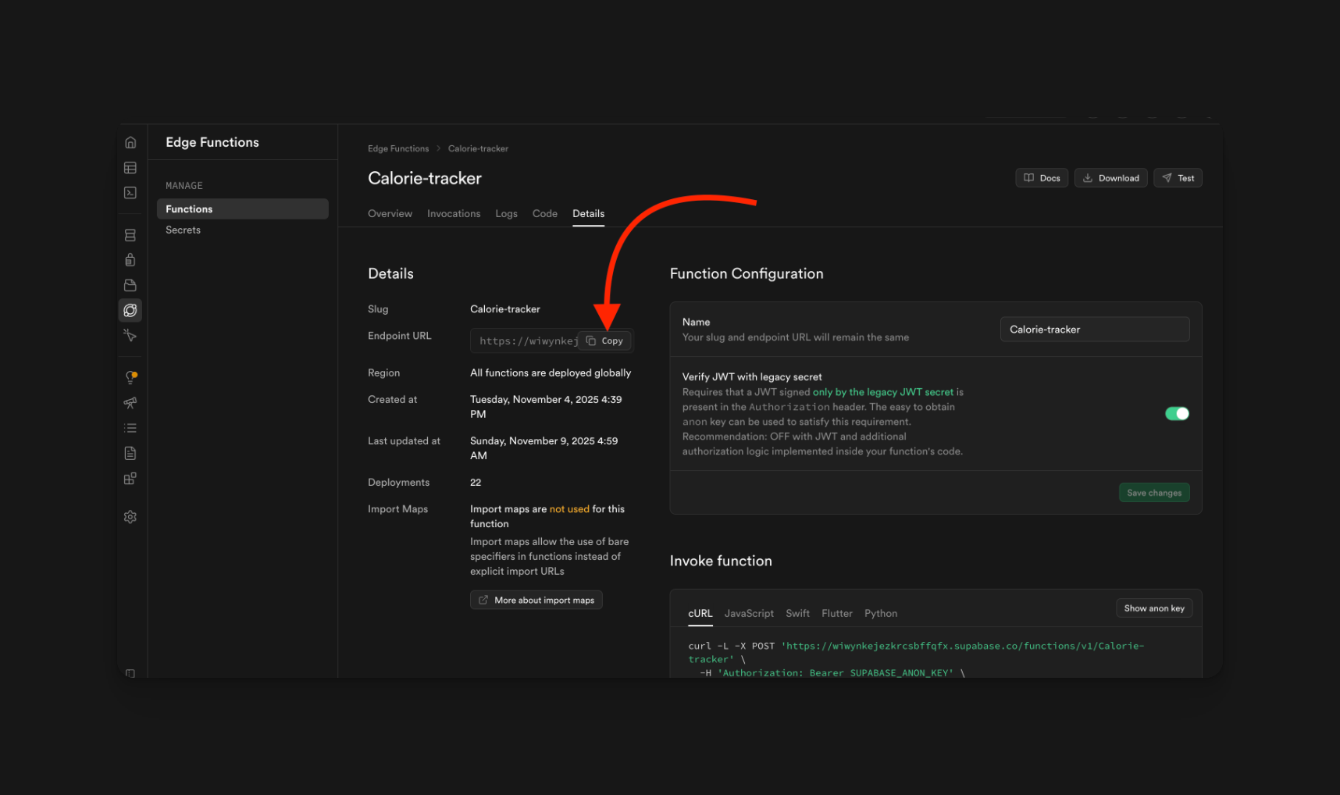Click 'All functions are deployed globally' text

tap(551, 373)
